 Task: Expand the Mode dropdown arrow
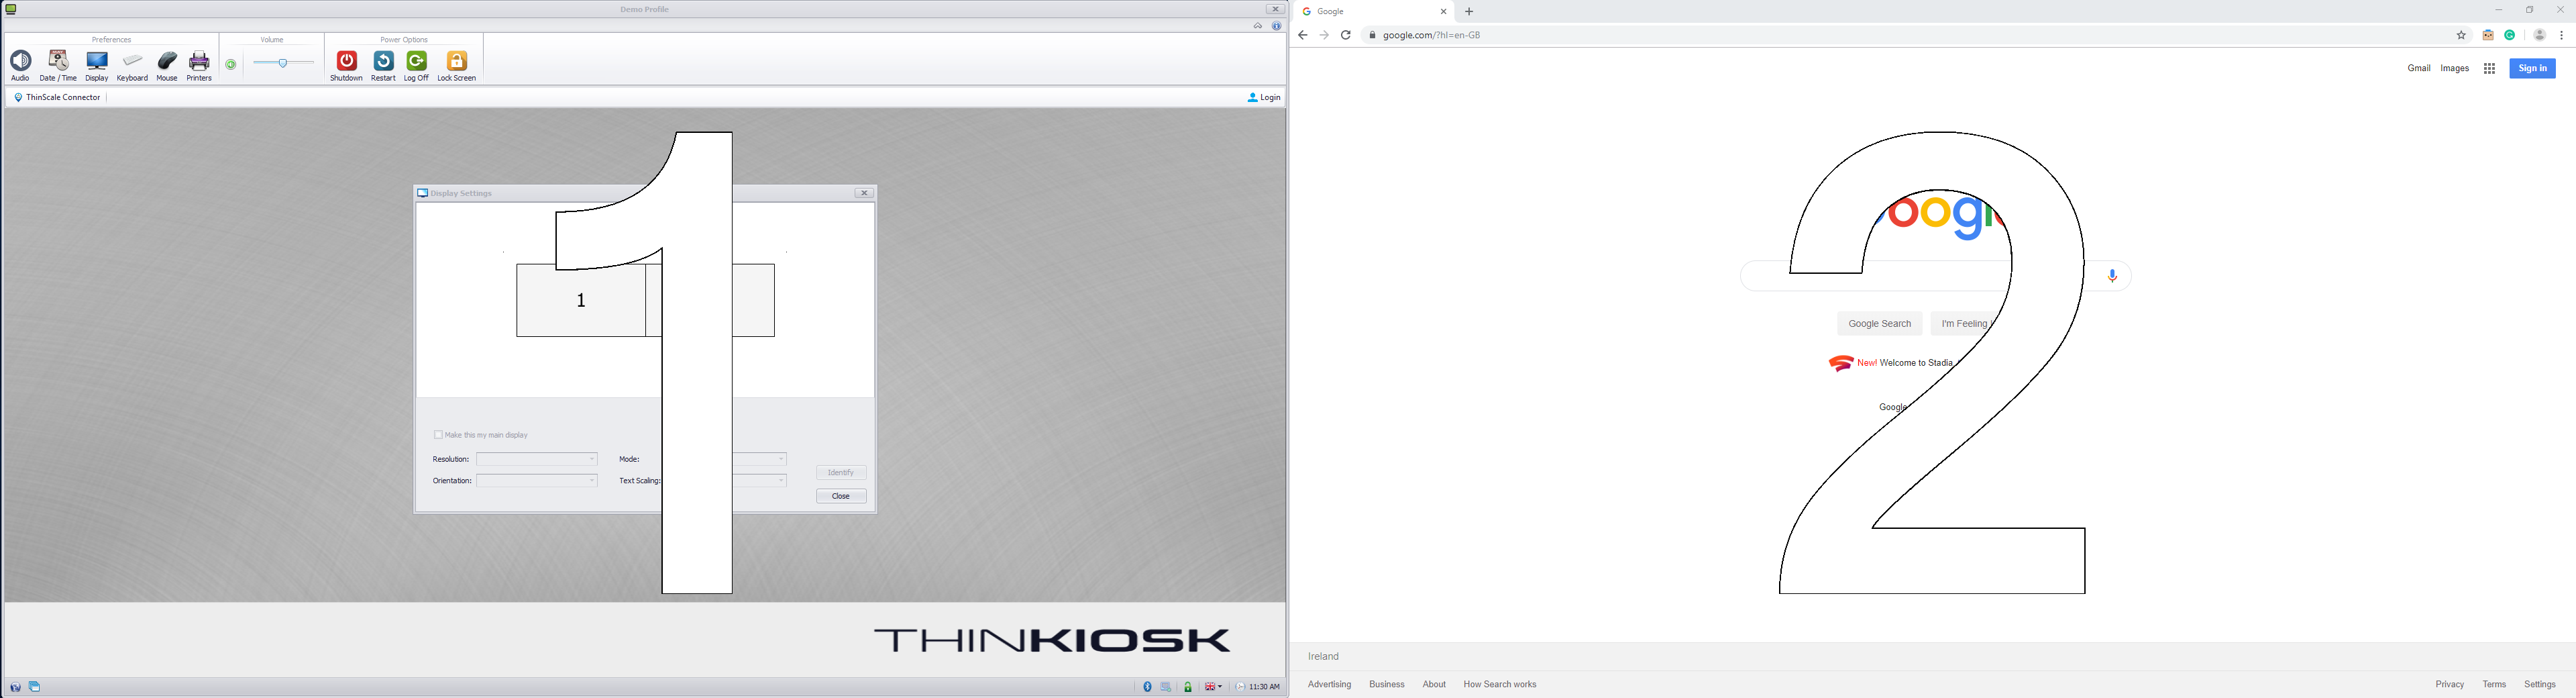point(781,460)
